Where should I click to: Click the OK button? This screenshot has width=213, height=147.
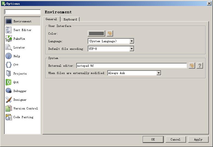(x=153, y=139)
